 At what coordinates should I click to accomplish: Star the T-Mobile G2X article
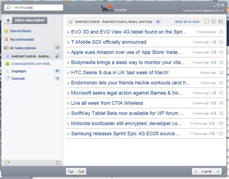tap(68, 42)
